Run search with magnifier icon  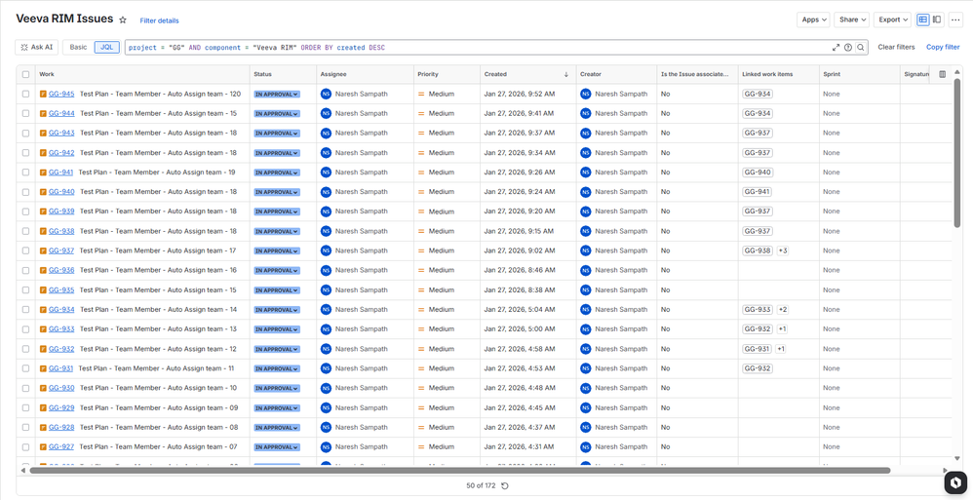click(861, 47)
